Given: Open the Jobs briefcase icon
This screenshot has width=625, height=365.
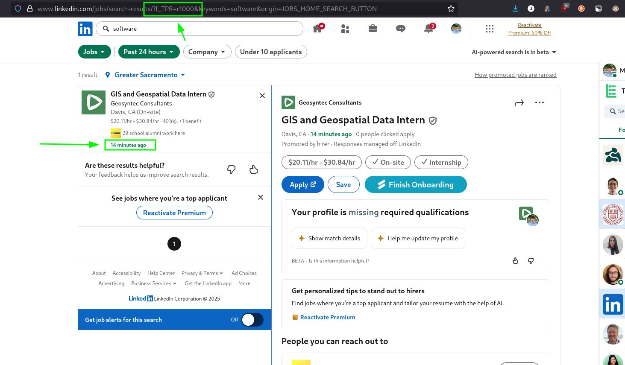Looking at the screenshot, I should click(373, 29).
